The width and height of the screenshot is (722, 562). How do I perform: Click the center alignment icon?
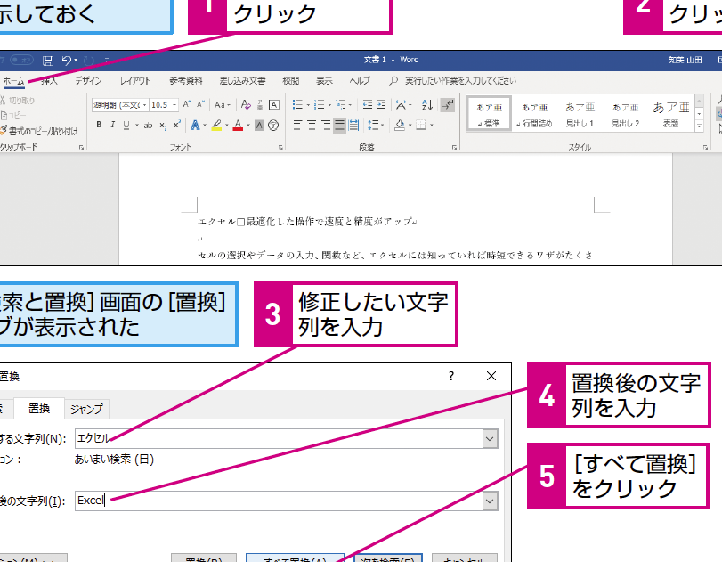(x=312, y=126)
